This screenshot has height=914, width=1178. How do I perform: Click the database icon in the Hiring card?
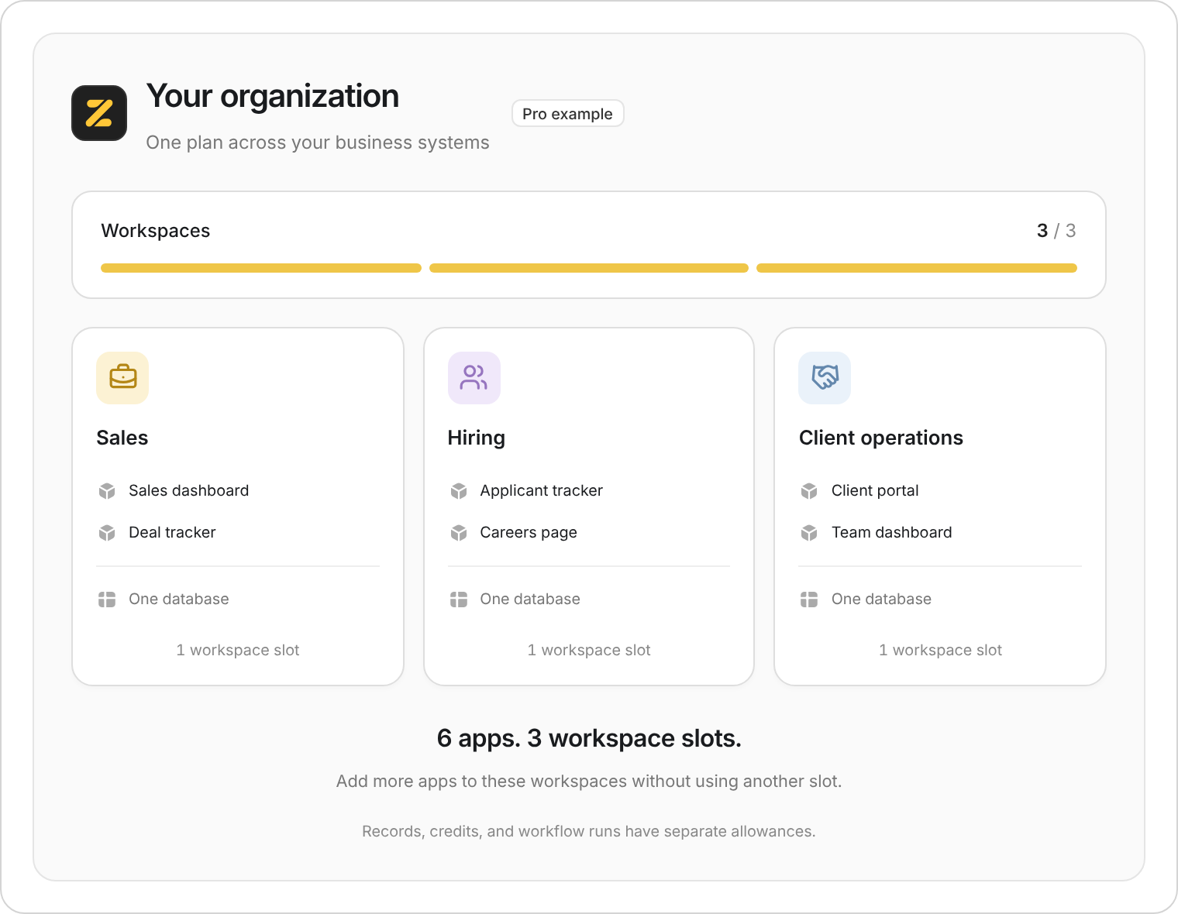(x=459, y=600)
